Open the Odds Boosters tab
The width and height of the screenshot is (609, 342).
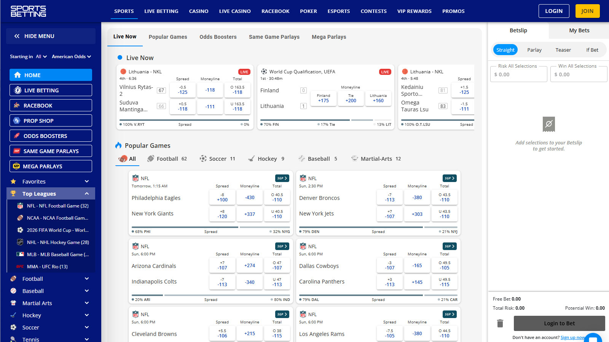pos(218,37)
